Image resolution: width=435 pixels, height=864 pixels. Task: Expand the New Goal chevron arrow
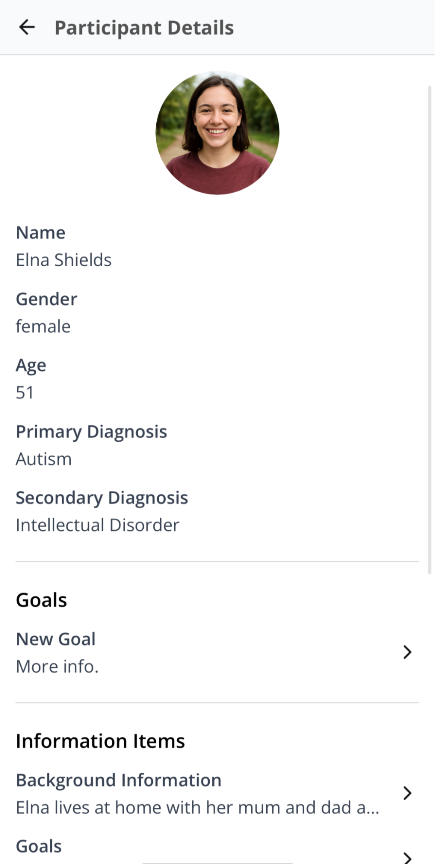pos(407,652)
